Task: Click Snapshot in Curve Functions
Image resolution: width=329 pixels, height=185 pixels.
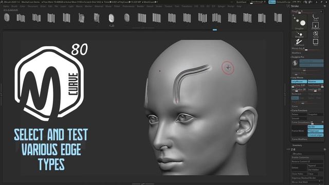Action: [316, 114]
